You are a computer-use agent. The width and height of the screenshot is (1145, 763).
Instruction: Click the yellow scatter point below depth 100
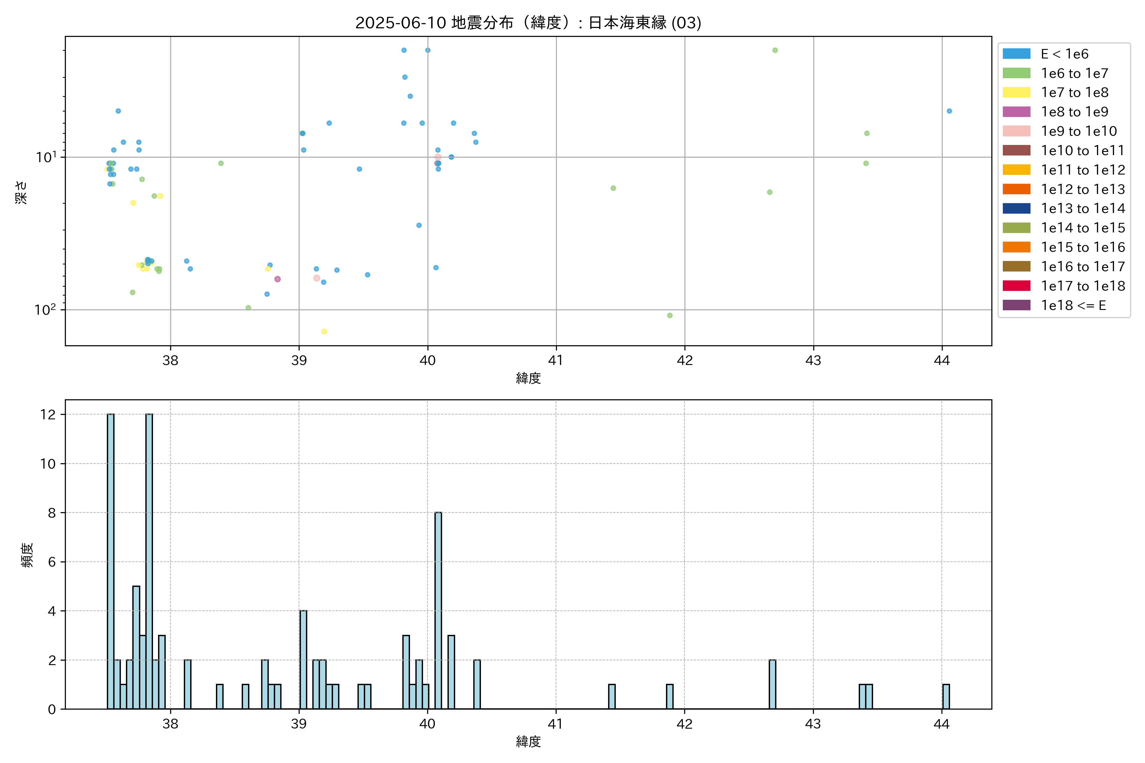pyautogui.click(x=324, y=331)
